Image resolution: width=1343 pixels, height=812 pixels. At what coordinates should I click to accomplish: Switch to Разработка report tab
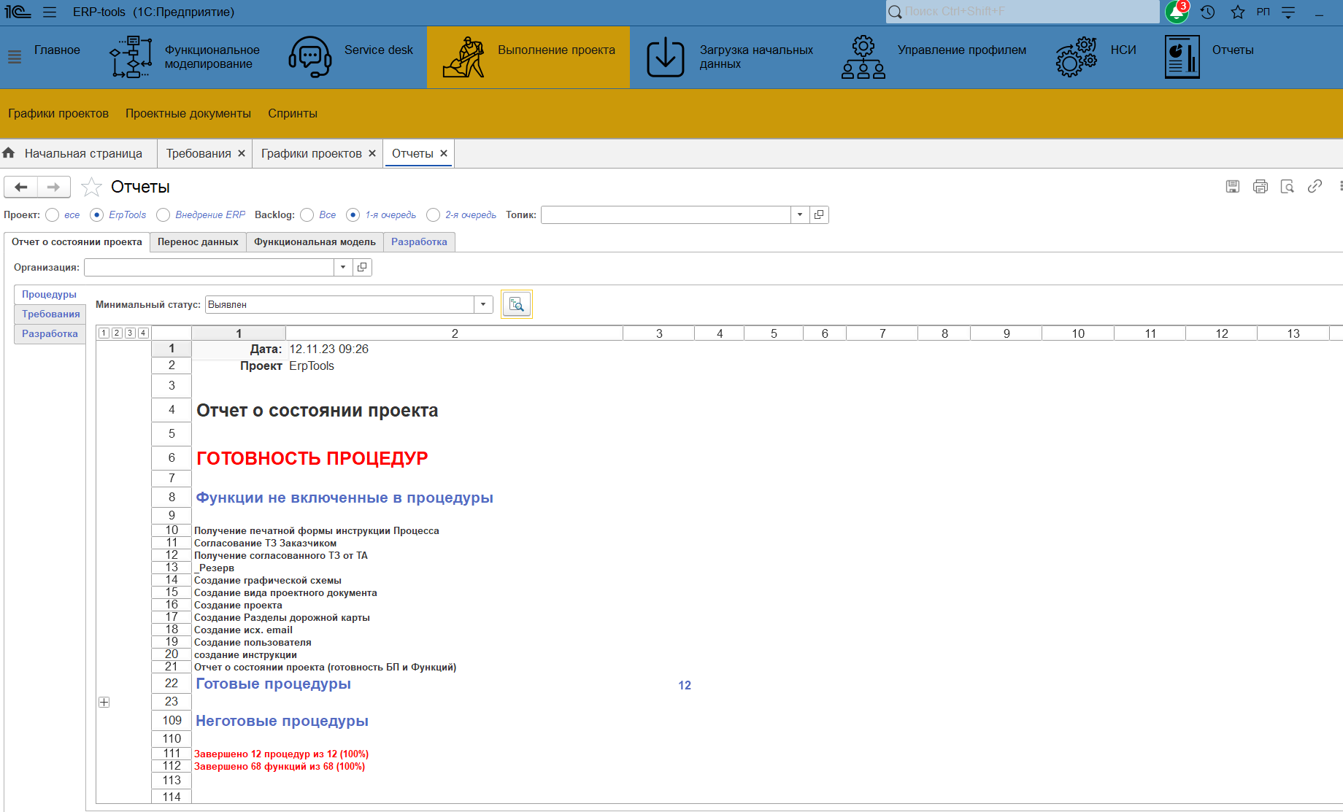pyautogui.click(x=419, y=241)
